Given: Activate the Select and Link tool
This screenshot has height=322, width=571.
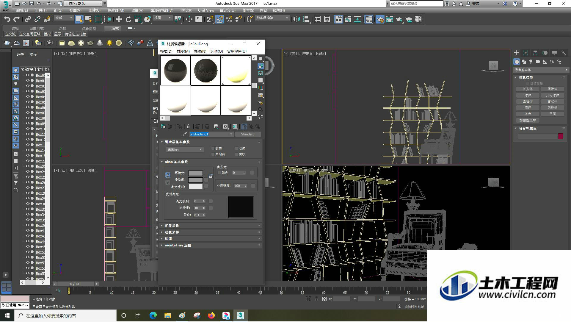Looking at the screenshot, I should click(28, 19).
